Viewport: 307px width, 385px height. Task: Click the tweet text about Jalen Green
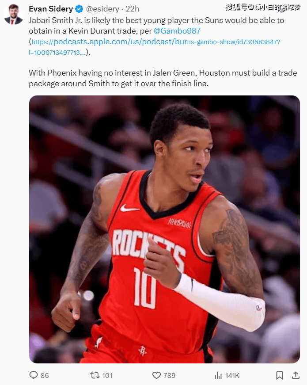coord(163,78)
